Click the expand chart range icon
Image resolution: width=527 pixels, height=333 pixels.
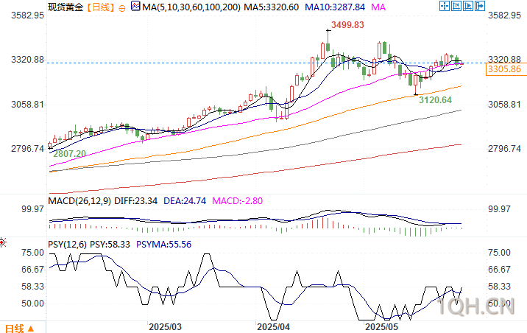pos(468,6)
